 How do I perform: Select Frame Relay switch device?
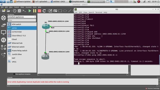22,50
